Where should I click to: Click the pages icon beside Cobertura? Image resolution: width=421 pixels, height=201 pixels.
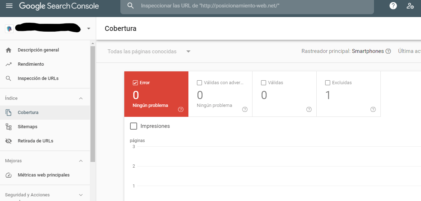[x=9, y=113]
